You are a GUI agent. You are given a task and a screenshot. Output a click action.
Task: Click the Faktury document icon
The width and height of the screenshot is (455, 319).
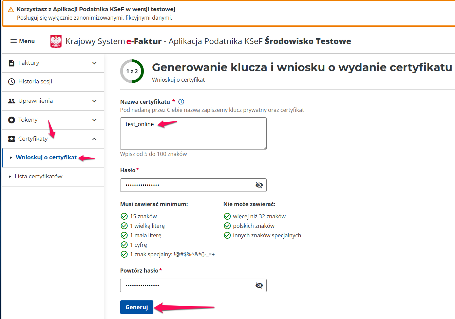(x=12, y=63)
